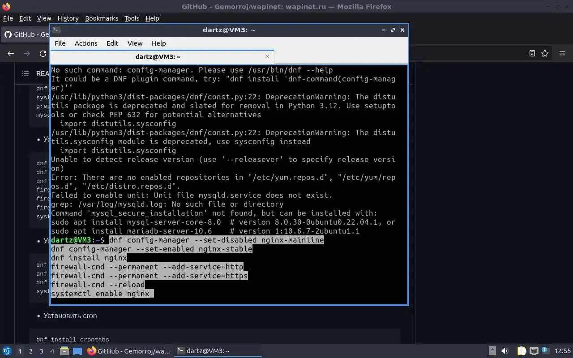Click the 12:55 panel clock

(x=563, y=351)
